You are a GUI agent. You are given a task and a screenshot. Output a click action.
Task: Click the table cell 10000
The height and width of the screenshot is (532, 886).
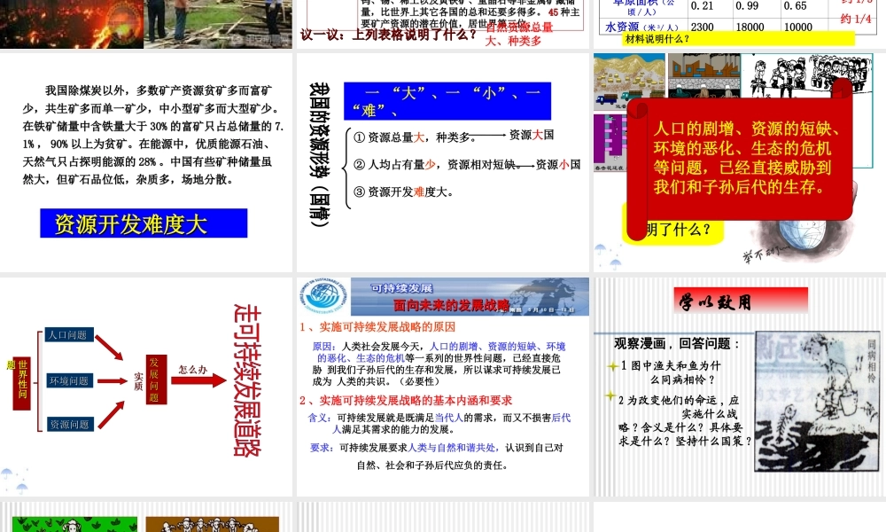pyautogui.click(x=798, y=27)
